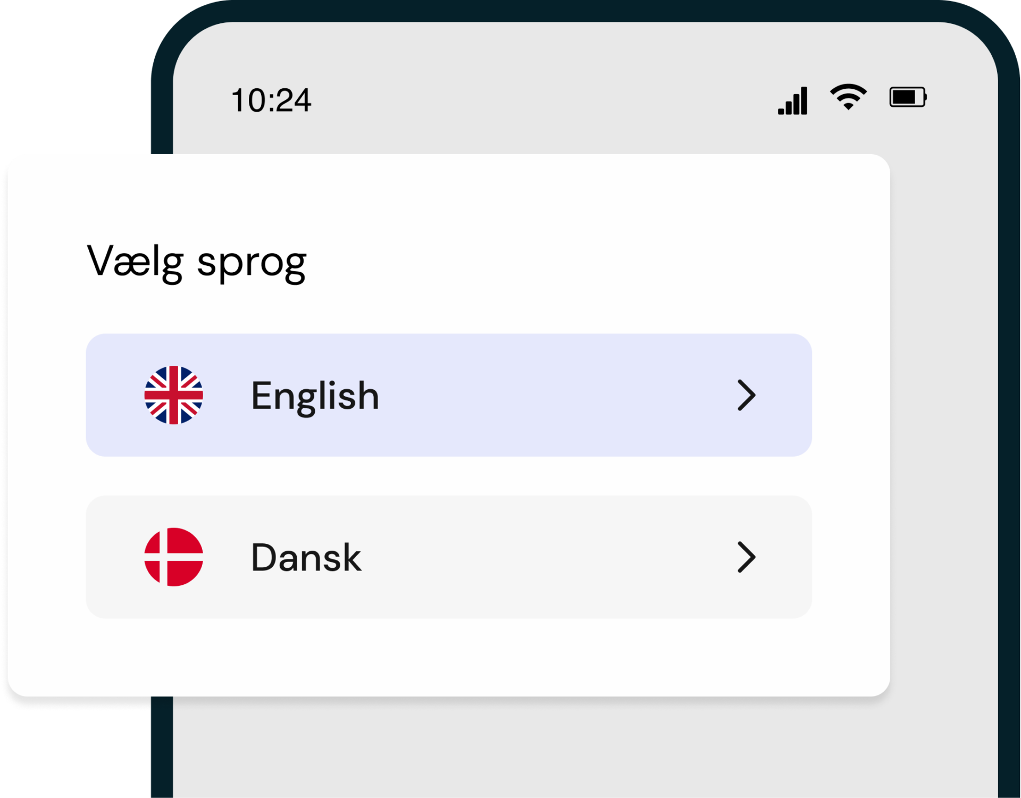The width and height of the screenshot is (1021, 798).
Task: Tap the battery level icon
Action: [x=908, y=97]
